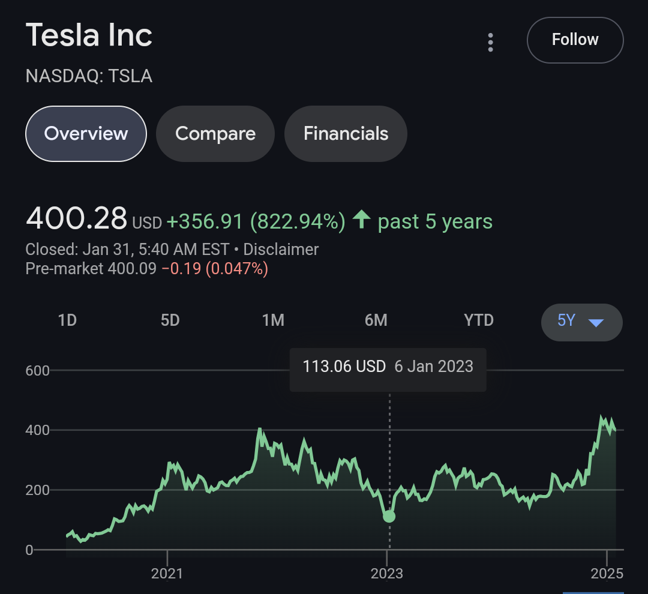Screen dimensions: 648x594
Task: Click the Follow button
Action: 575,40
